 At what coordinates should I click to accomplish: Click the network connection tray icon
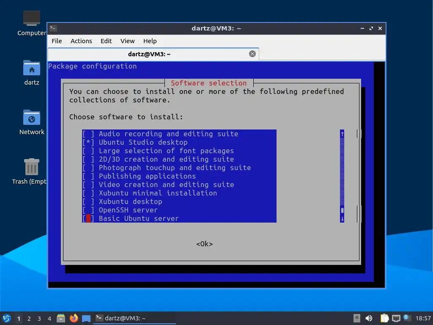(x=396, y=318)
